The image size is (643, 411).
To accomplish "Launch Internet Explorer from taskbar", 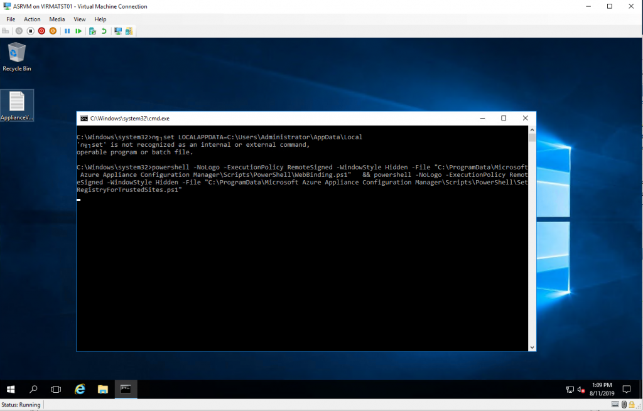I will (80, 389).
